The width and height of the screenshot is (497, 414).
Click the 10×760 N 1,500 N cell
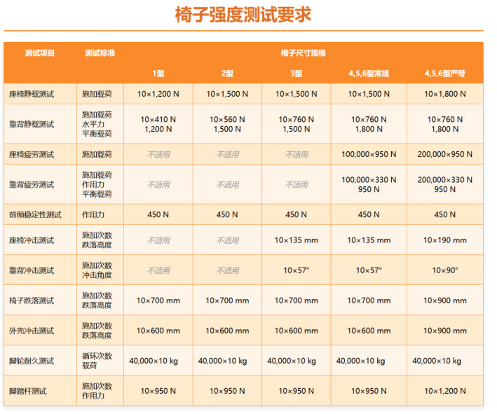pyautogui.click(x=297, y=124)
